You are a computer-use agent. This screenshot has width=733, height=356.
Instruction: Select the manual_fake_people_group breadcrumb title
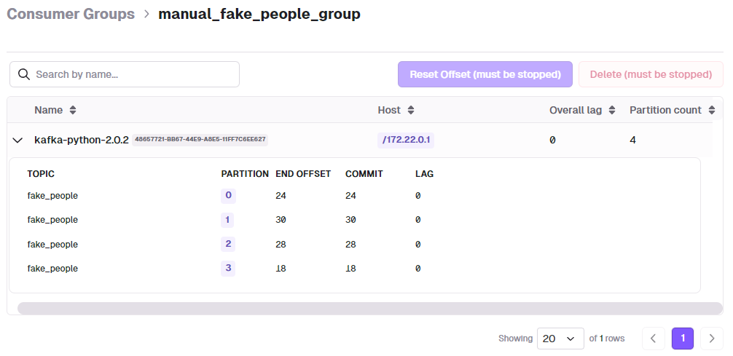coord(259,14)
